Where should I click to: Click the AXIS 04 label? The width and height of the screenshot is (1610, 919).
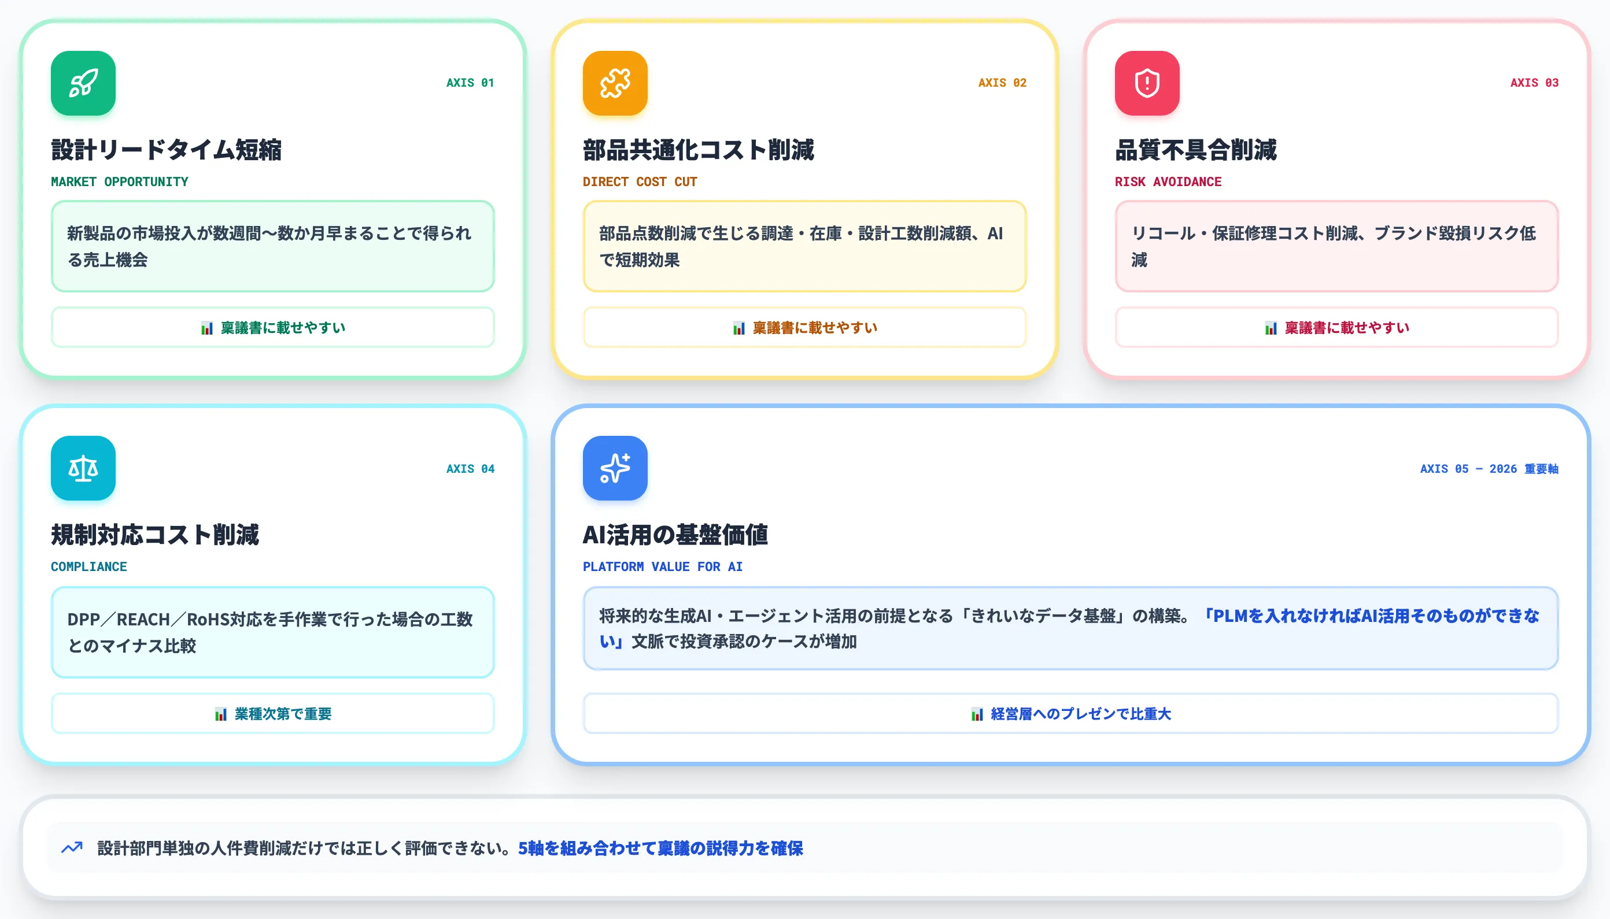coord(470,468)
